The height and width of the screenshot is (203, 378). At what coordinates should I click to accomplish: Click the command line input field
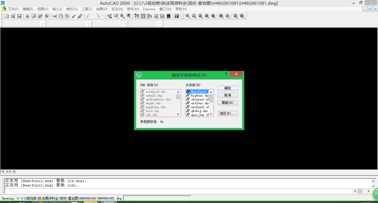point(178,191)
